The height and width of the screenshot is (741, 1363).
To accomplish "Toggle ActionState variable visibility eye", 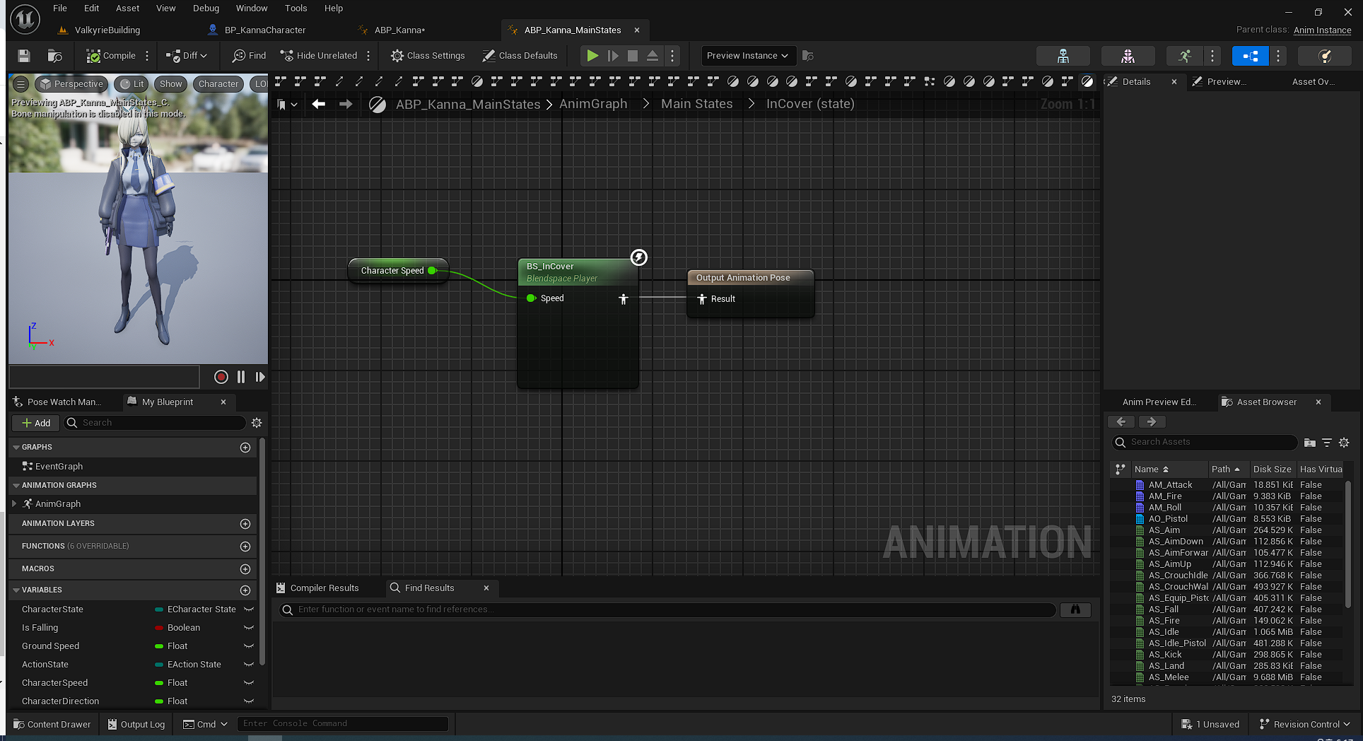I will 249,665.
